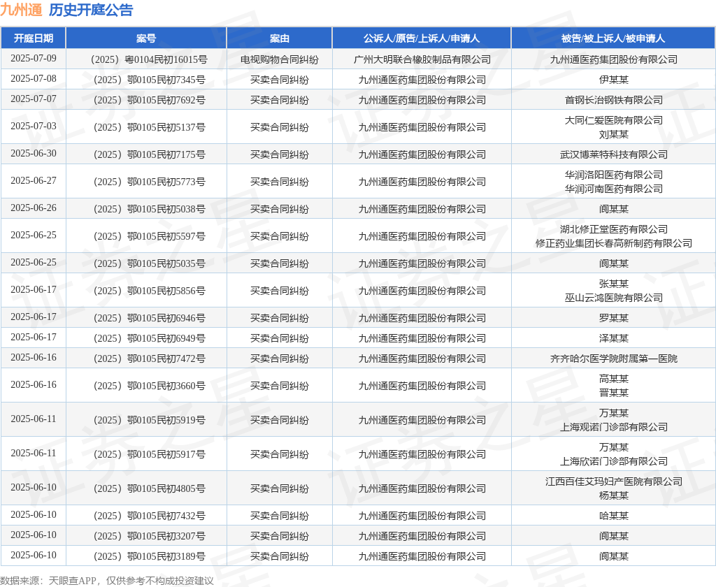Click case number 鄂0105民初3660号
Image resolution: width=716 pixels, height=587 pixels.
[x=166, y=386]
